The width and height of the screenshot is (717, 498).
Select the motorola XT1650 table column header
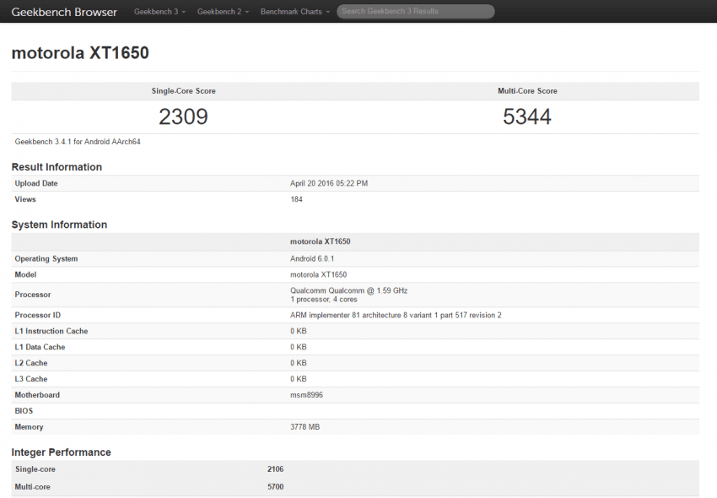320,241
